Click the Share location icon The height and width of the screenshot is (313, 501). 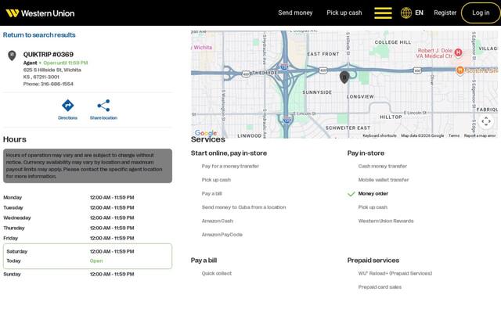click(x=103, y=106)
